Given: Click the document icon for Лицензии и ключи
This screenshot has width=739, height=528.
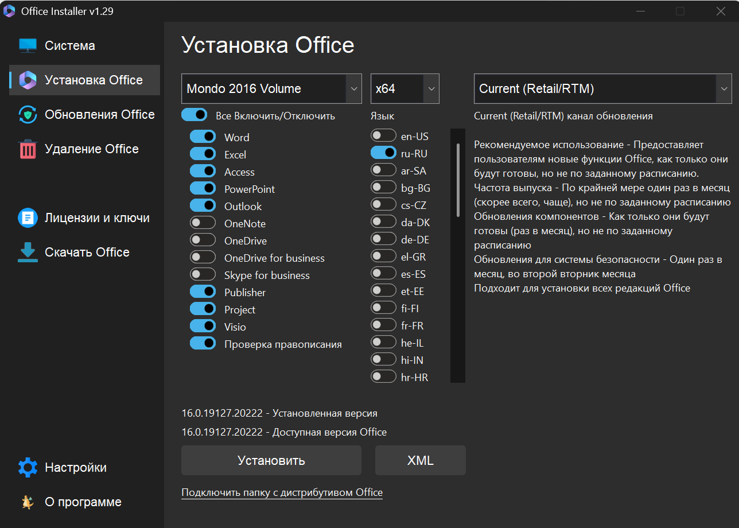Looking at the screenshot, I should coord(28,218).
